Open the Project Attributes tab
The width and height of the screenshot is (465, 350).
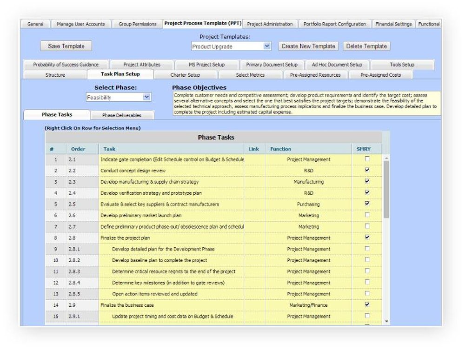(x=142, y=65)
